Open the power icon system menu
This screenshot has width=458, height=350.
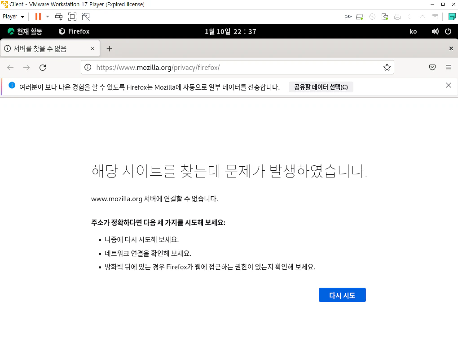pos(448,31)
